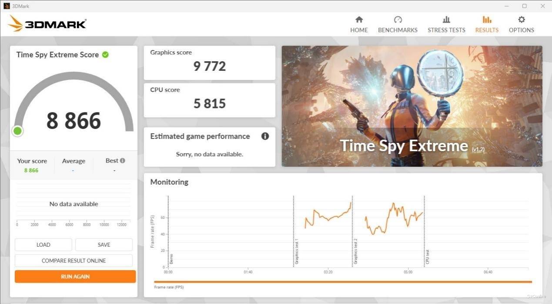This screenshot has width=552, height=304.
Task: Click the 3DMark logo in the header
Action: (47, 24)
